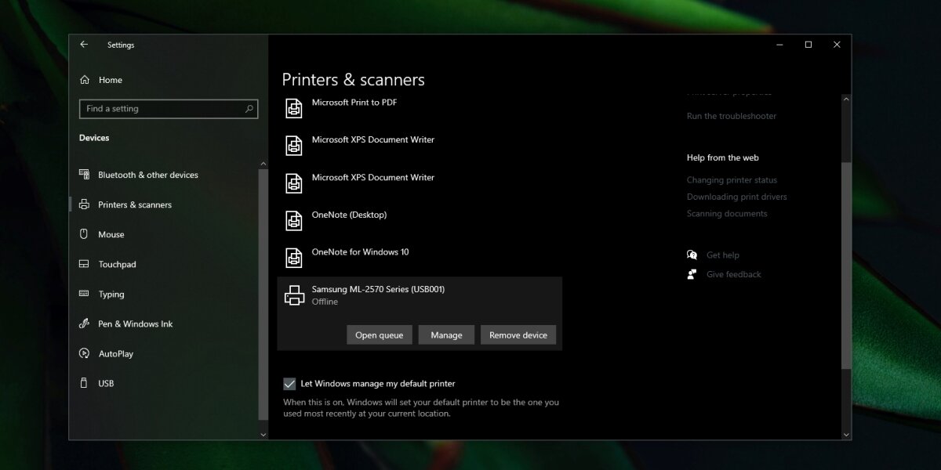
Task: Click the Mouse sidebar icon
Action: point(83,233)
